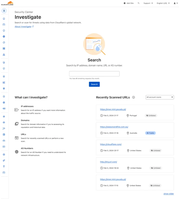The width and height of the screenshot is (179, 199).
Task: Click the Unlisted badge on cloudflare.com scan
Action: tap(155, 150)
